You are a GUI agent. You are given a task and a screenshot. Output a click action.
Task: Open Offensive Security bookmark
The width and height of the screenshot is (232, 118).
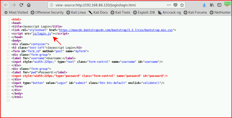pyautogui.click(x=47, y=13)
